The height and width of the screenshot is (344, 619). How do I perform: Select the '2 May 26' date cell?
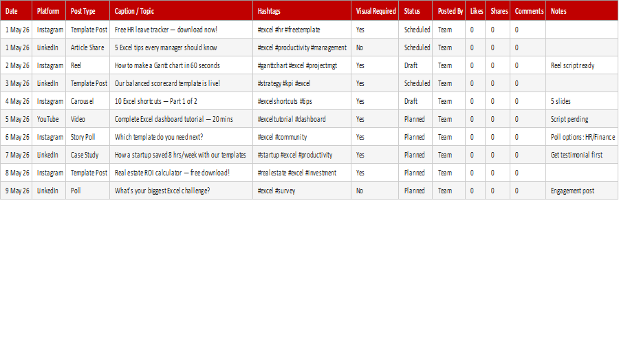tap(17, 65)
